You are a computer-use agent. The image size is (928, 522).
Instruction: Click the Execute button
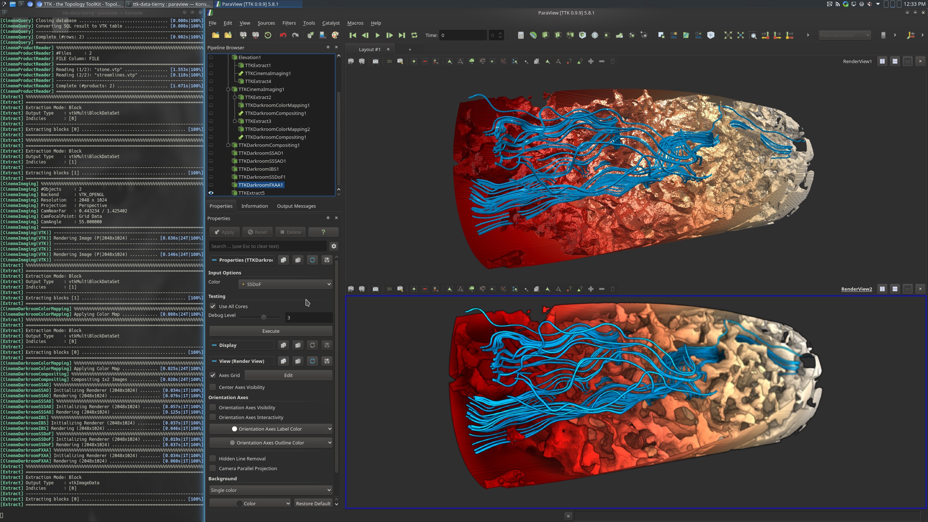270,331
